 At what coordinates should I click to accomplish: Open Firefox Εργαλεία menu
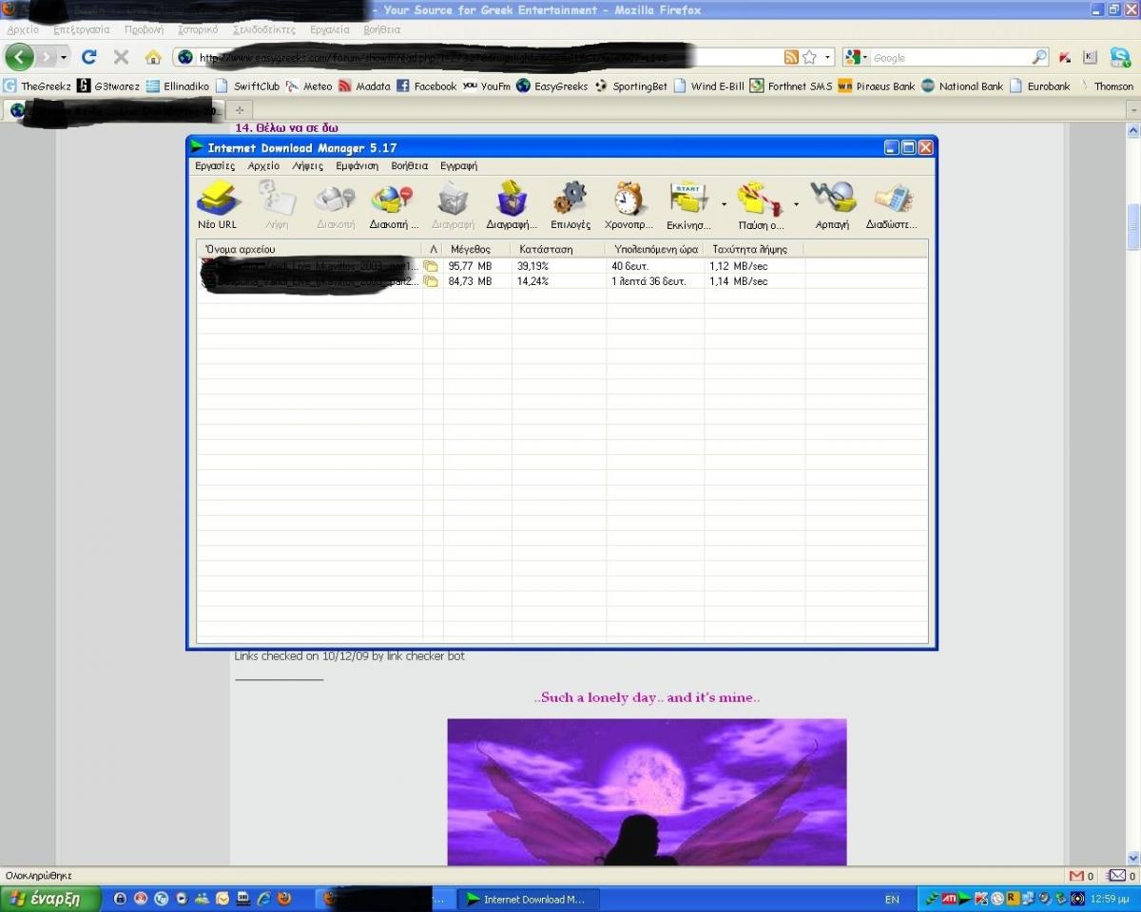[330, 29]
